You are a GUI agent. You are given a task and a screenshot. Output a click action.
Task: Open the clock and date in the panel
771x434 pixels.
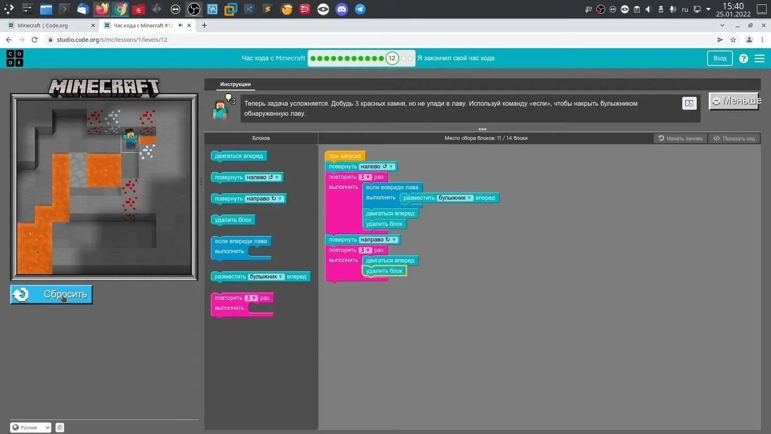pos(733,9)
